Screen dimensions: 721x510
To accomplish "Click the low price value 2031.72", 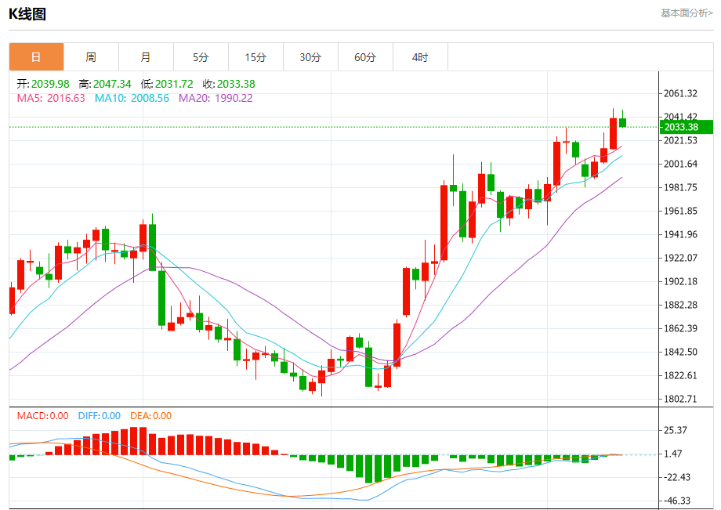I will (x=174, y=84).
